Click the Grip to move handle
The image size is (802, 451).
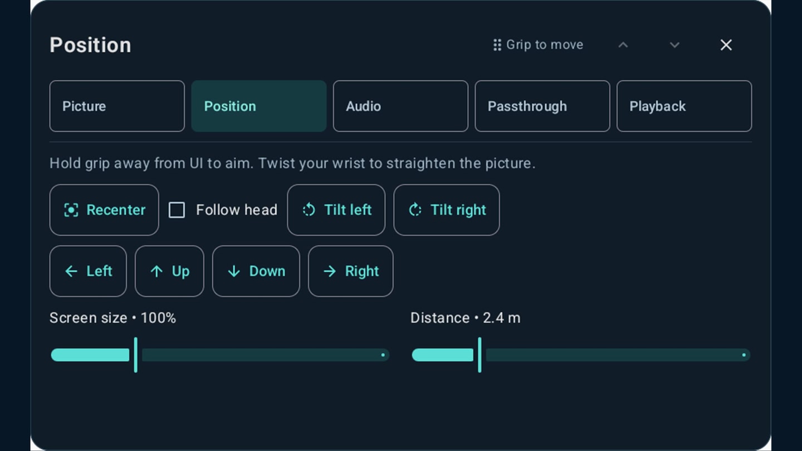(538, 45)
